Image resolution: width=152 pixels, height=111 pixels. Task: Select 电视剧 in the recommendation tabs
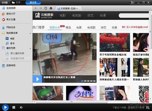[92, 27]
